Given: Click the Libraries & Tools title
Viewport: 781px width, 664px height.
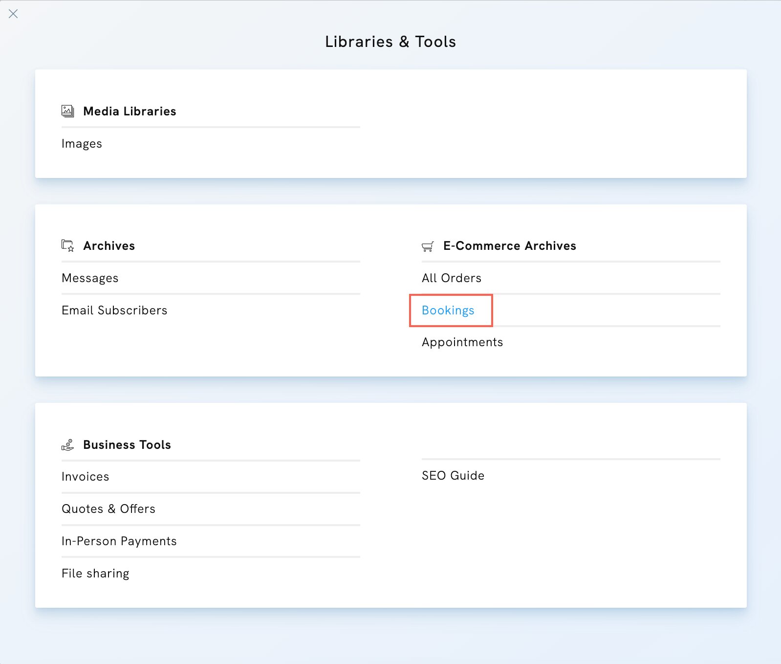Looking at the screenshot, I should 390,42.
